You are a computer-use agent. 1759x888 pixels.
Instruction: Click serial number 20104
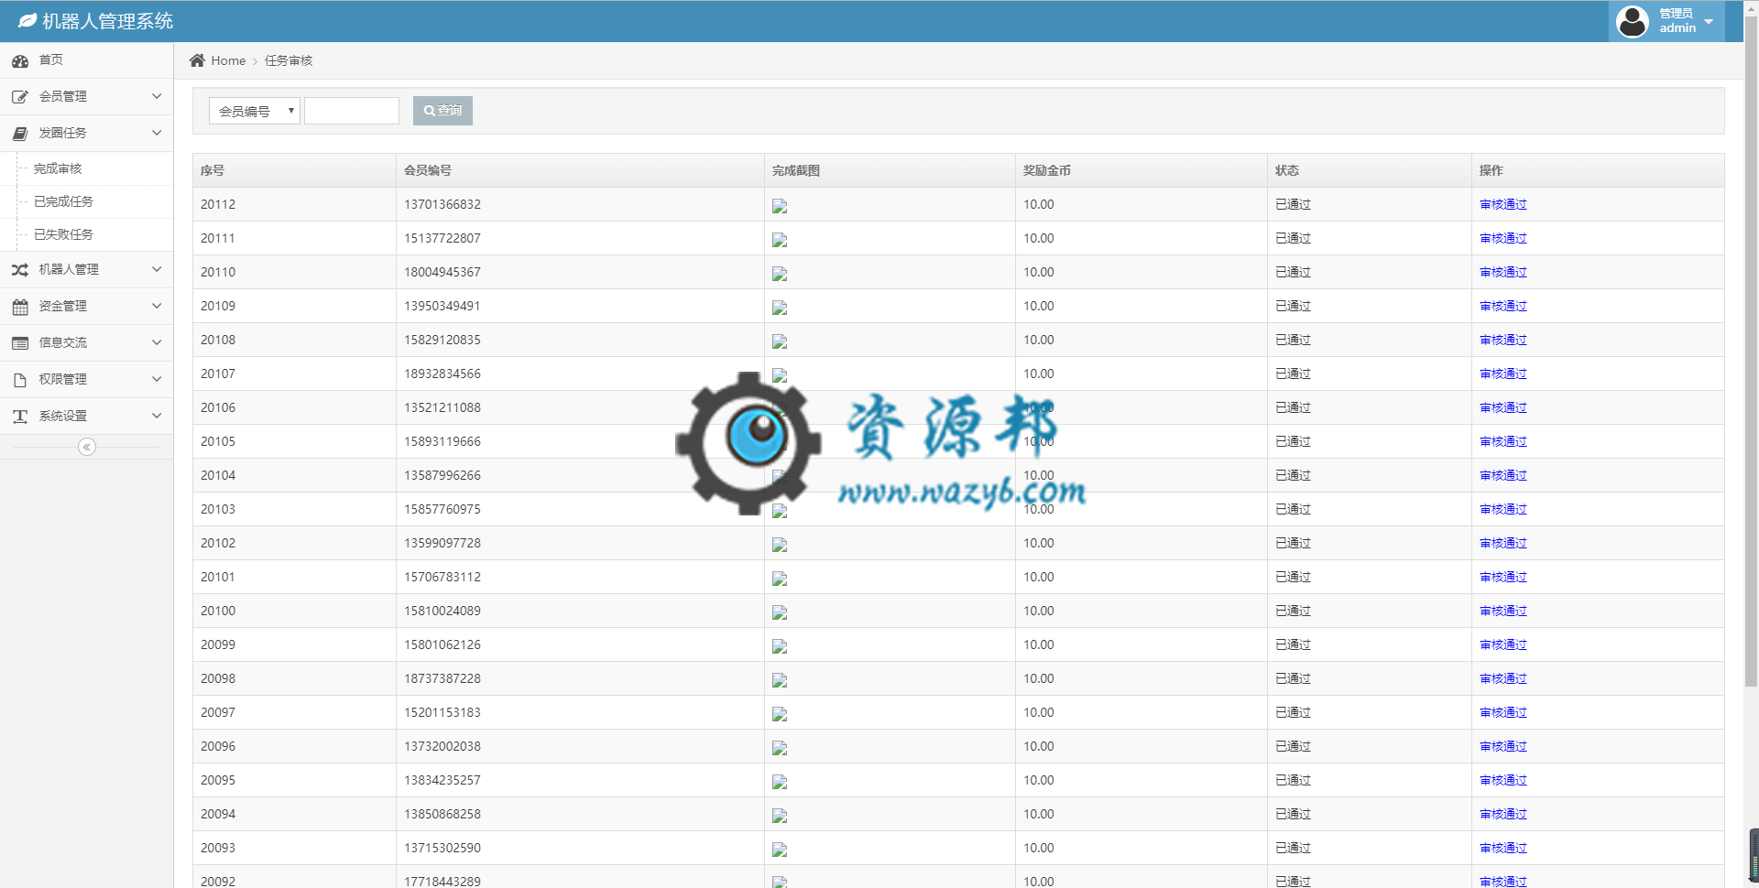pos(218,475)
